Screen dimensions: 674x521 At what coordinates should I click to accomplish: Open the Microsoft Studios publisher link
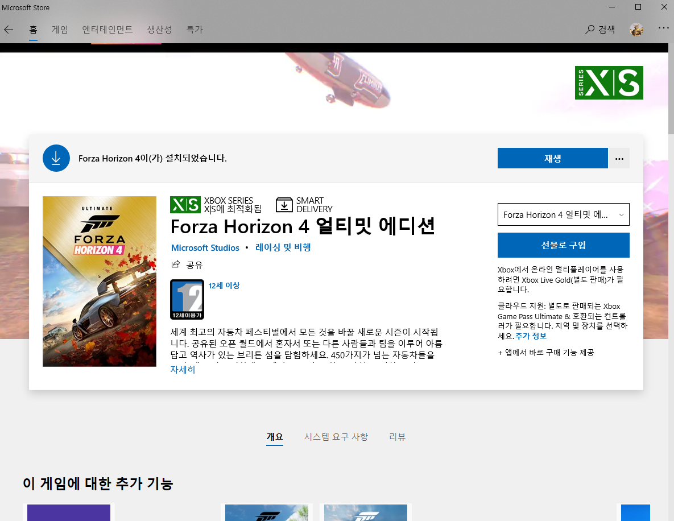(205, 247)
